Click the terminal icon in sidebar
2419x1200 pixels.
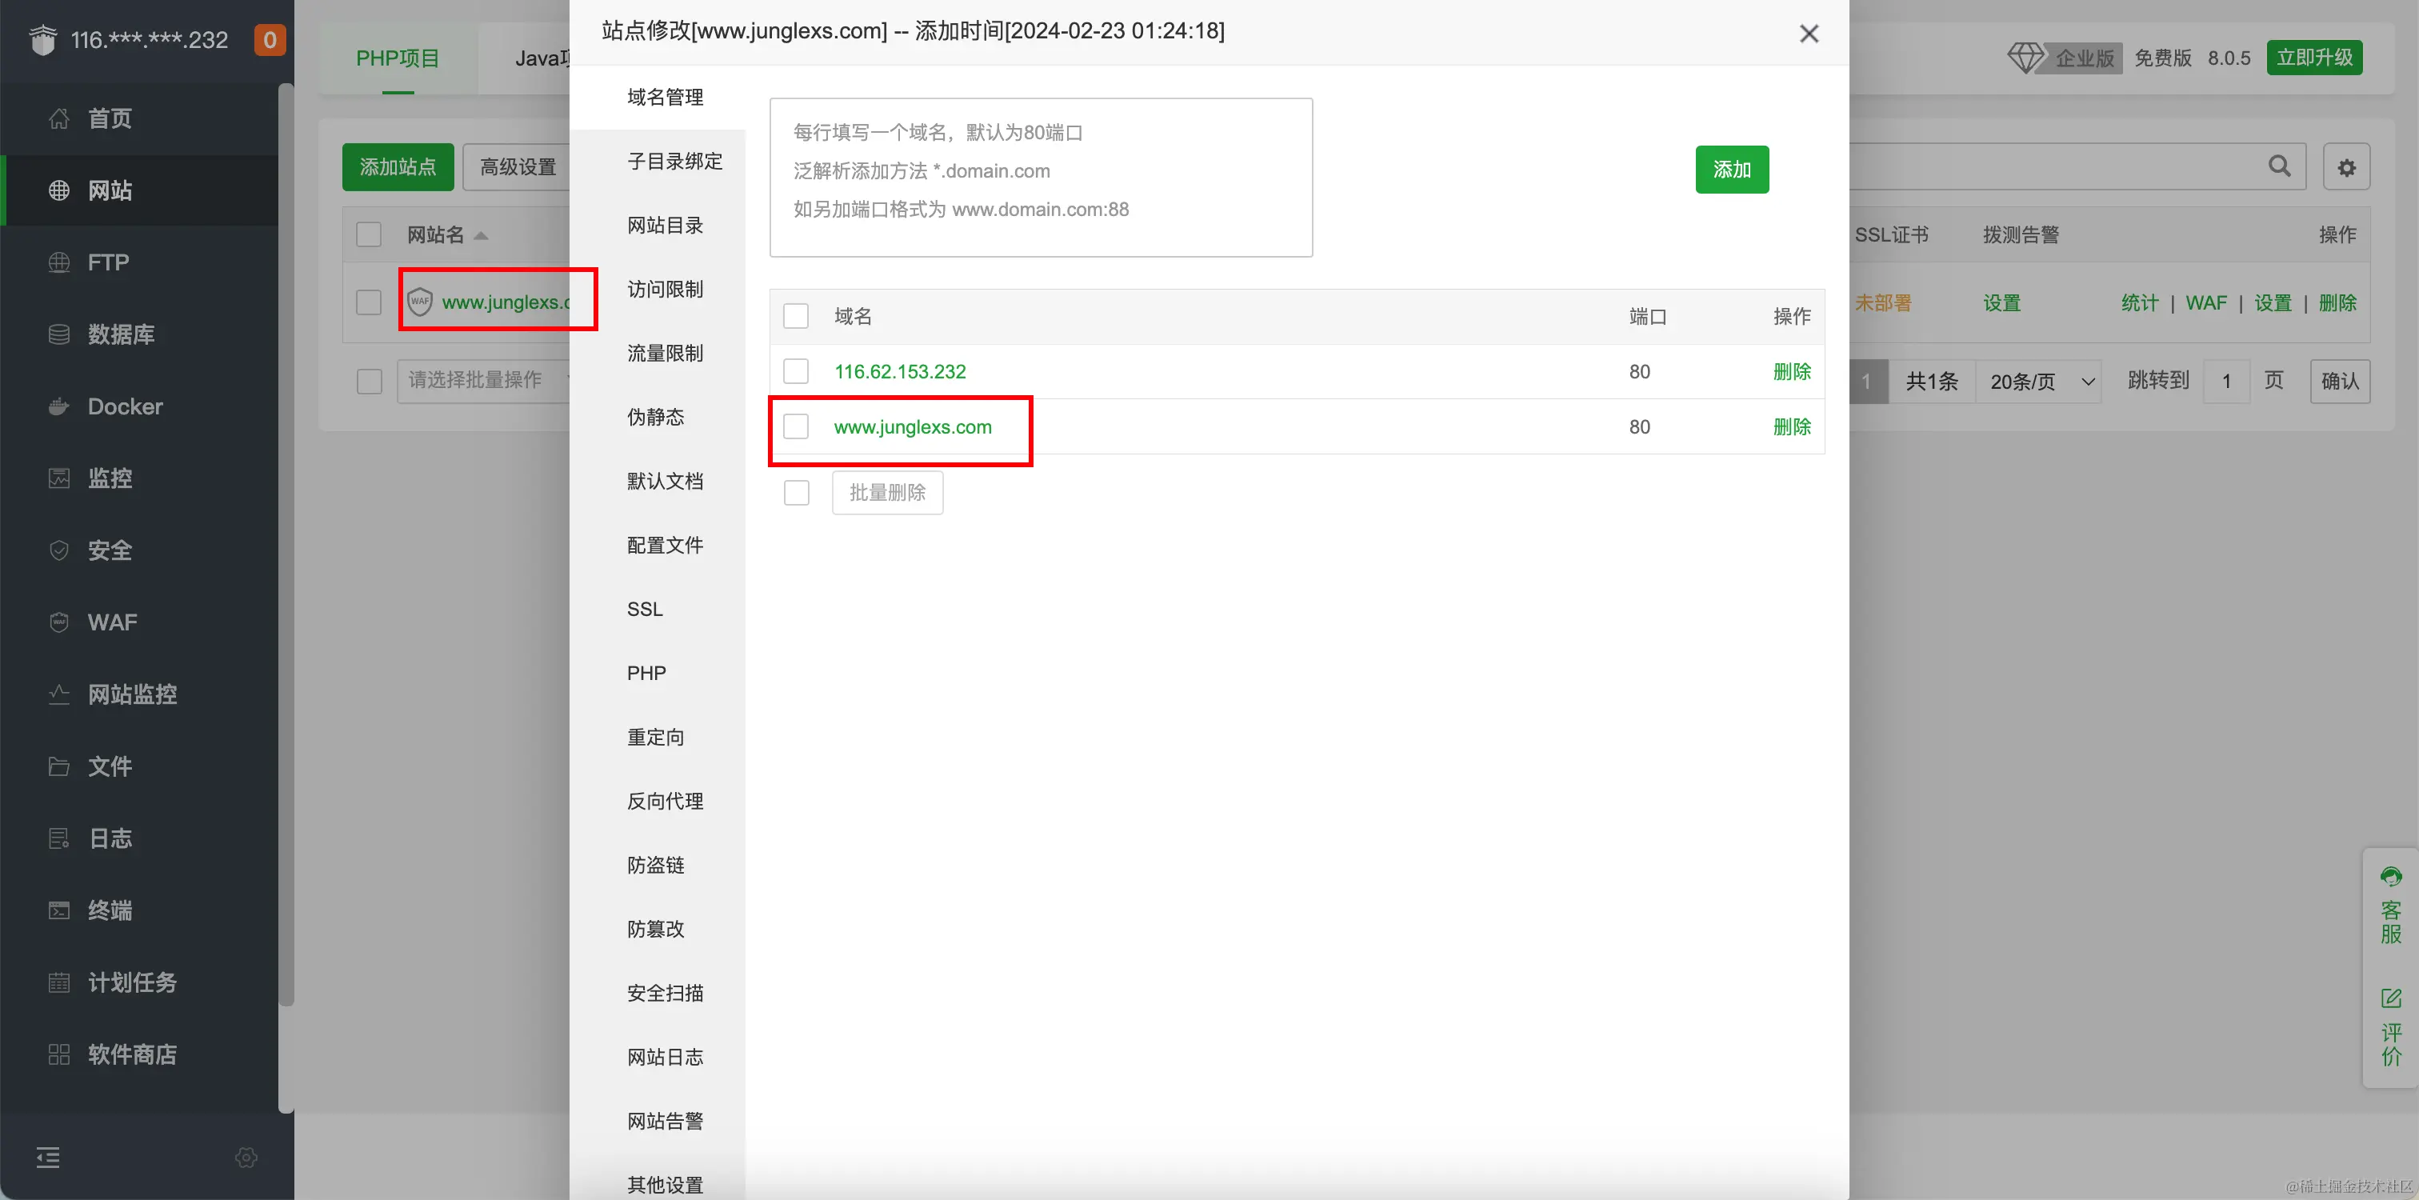[58, 910]
